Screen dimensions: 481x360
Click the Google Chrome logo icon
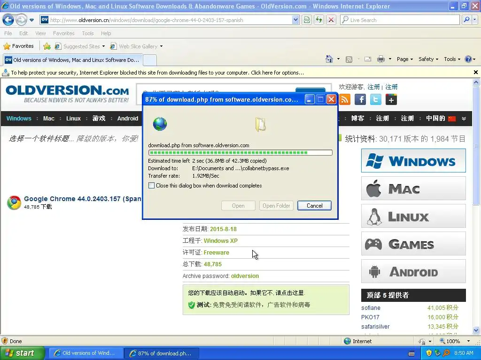[14, 202]
